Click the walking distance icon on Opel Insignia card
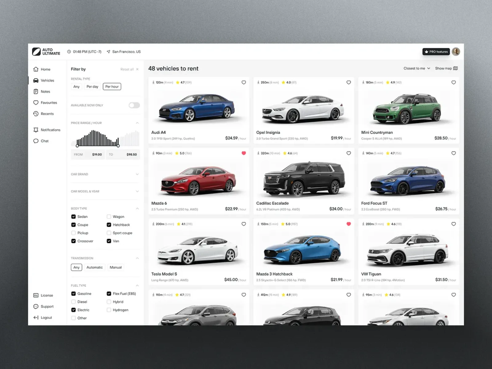The height and width of the screenshot is (369, 492). 258,82
